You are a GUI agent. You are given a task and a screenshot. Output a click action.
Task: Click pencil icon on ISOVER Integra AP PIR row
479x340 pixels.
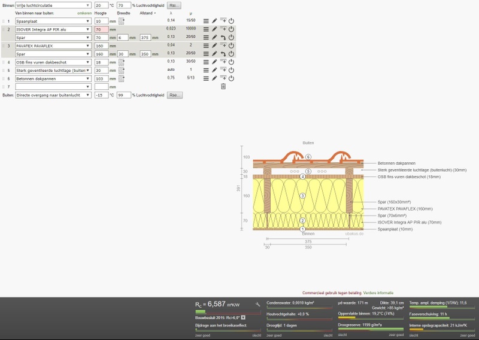point(214,29)
